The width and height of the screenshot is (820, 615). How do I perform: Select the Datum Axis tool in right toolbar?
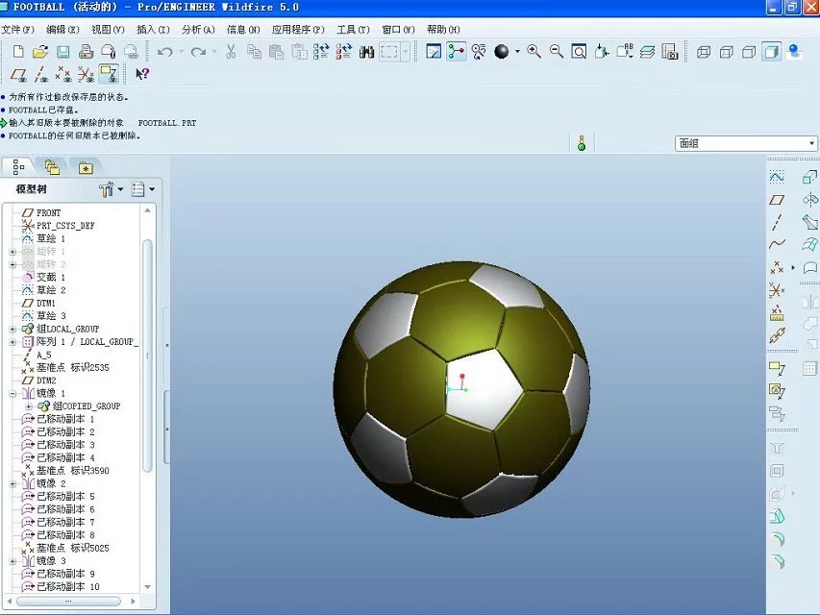coord(777,222)
